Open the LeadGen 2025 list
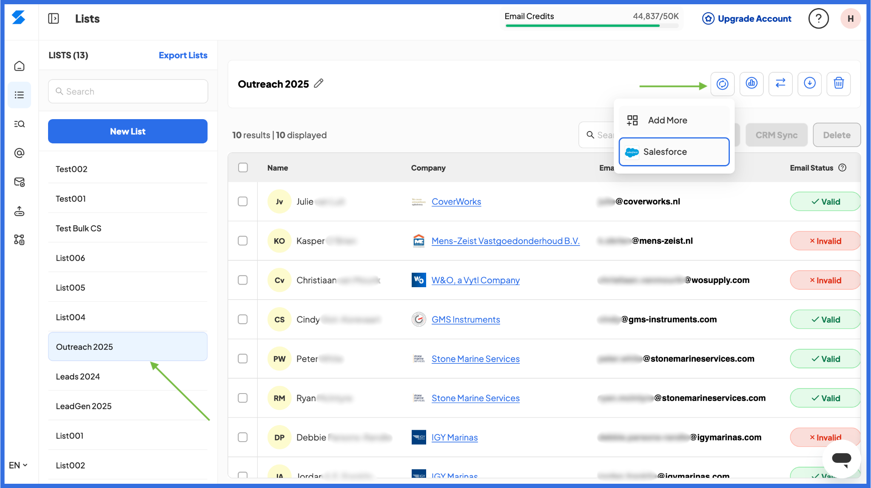 pyautogui.click(x=128, y=406)
